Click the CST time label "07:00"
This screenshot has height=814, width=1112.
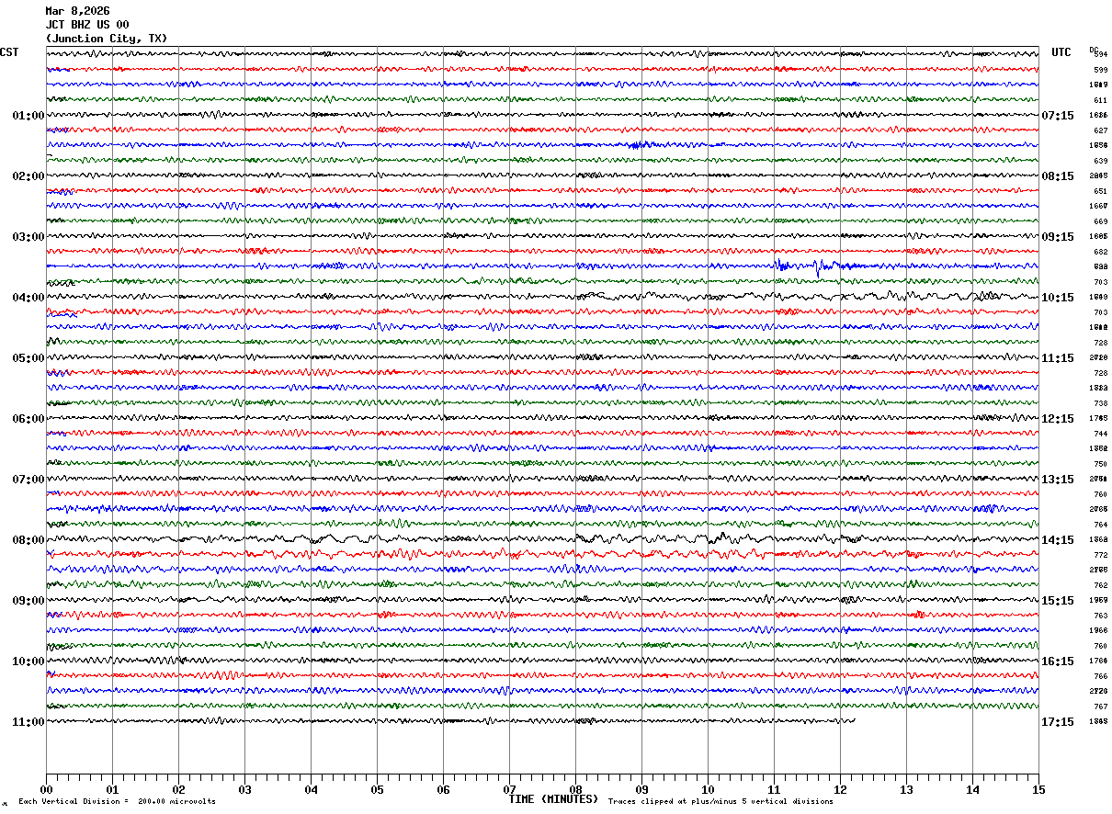click(x=28, y=480)
